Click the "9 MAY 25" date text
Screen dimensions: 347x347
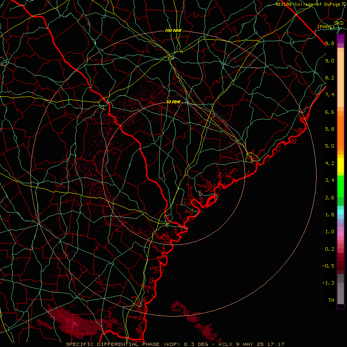250,344
